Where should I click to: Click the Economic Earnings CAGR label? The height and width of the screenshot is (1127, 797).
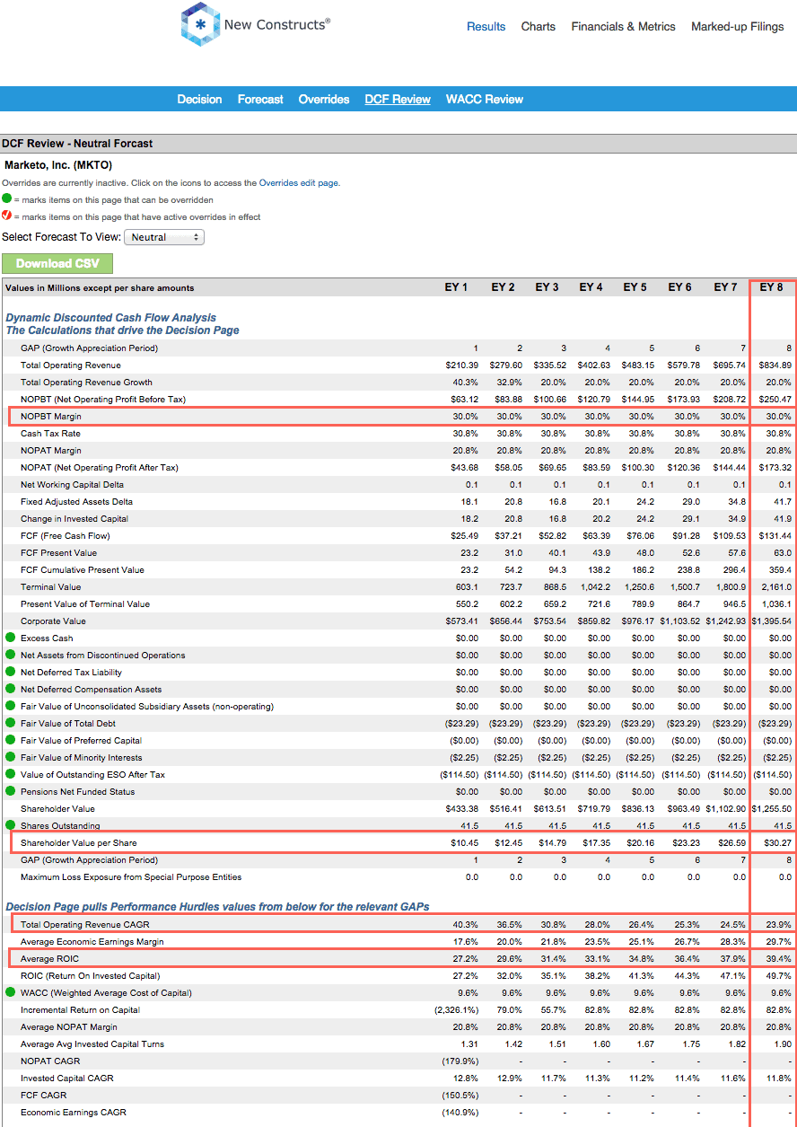74,1113
